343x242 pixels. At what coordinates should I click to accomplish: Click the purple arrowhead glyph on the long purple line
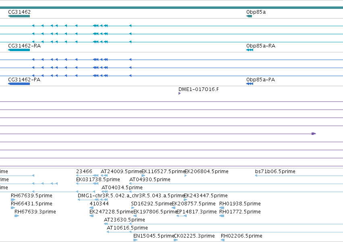[314, 134]
